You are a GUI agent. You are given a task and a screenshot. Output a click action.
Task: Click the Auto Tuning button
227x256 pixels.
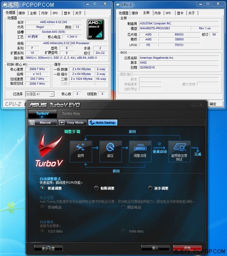coord(103,123)
